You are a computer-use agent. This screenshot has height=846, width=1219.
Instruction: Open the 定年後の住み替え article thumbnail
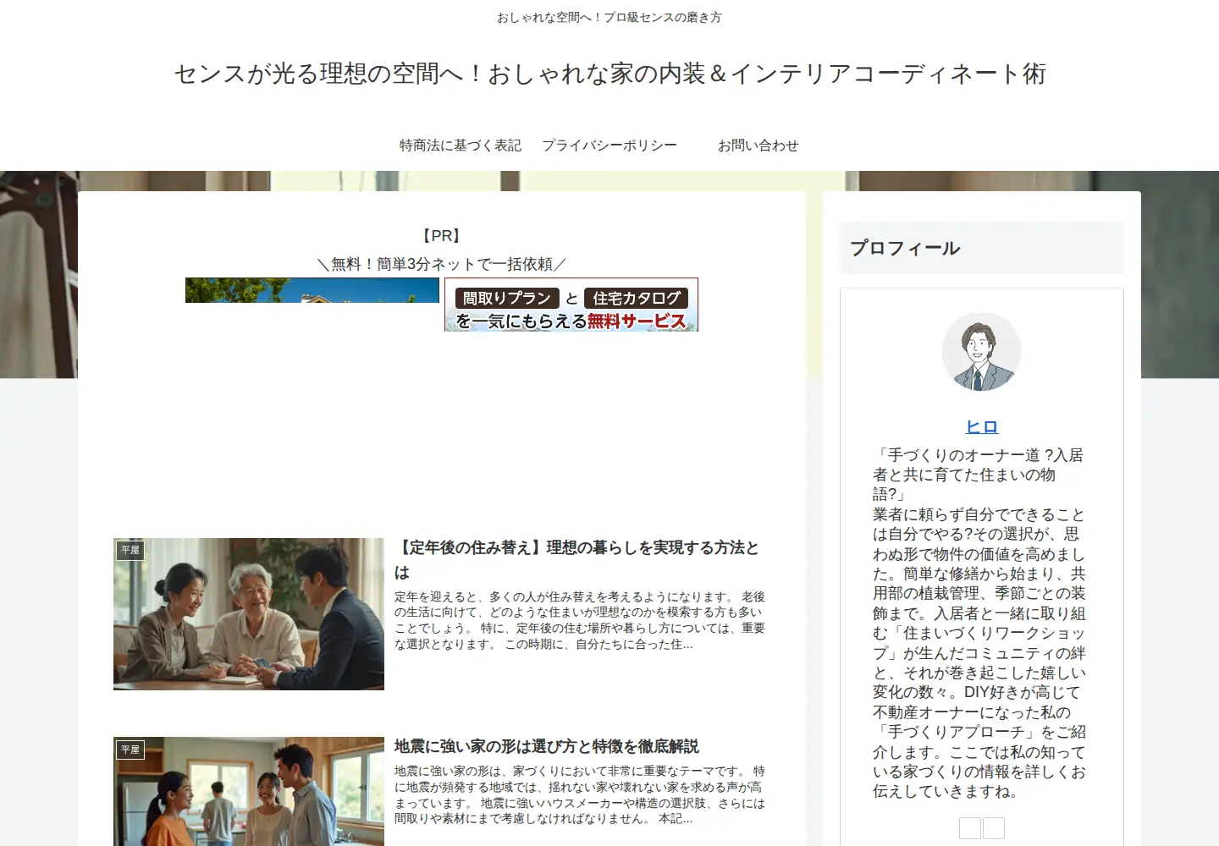(x=249, y=614)
